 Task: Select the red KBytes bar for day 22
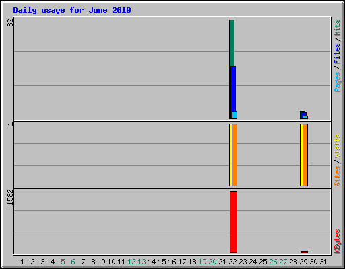(x=233, y=222)
